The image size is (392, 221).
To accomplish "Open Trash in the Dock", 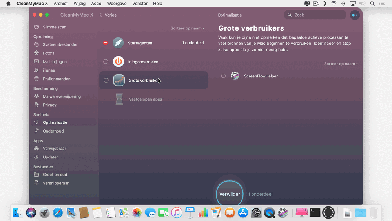I will point(374,213).
